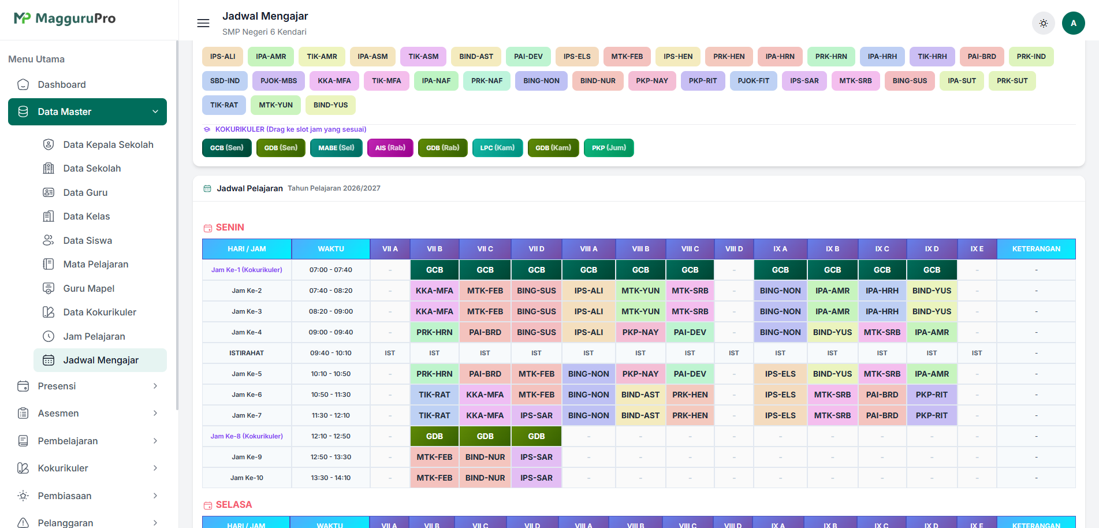
Task: Click KKA-MFA cell in Jam Ke-2 row
Action: (434, 291)
